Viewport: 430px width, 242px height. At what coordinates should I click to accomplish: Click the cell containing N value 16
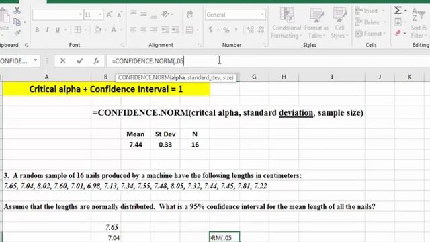tap(195, 145)
